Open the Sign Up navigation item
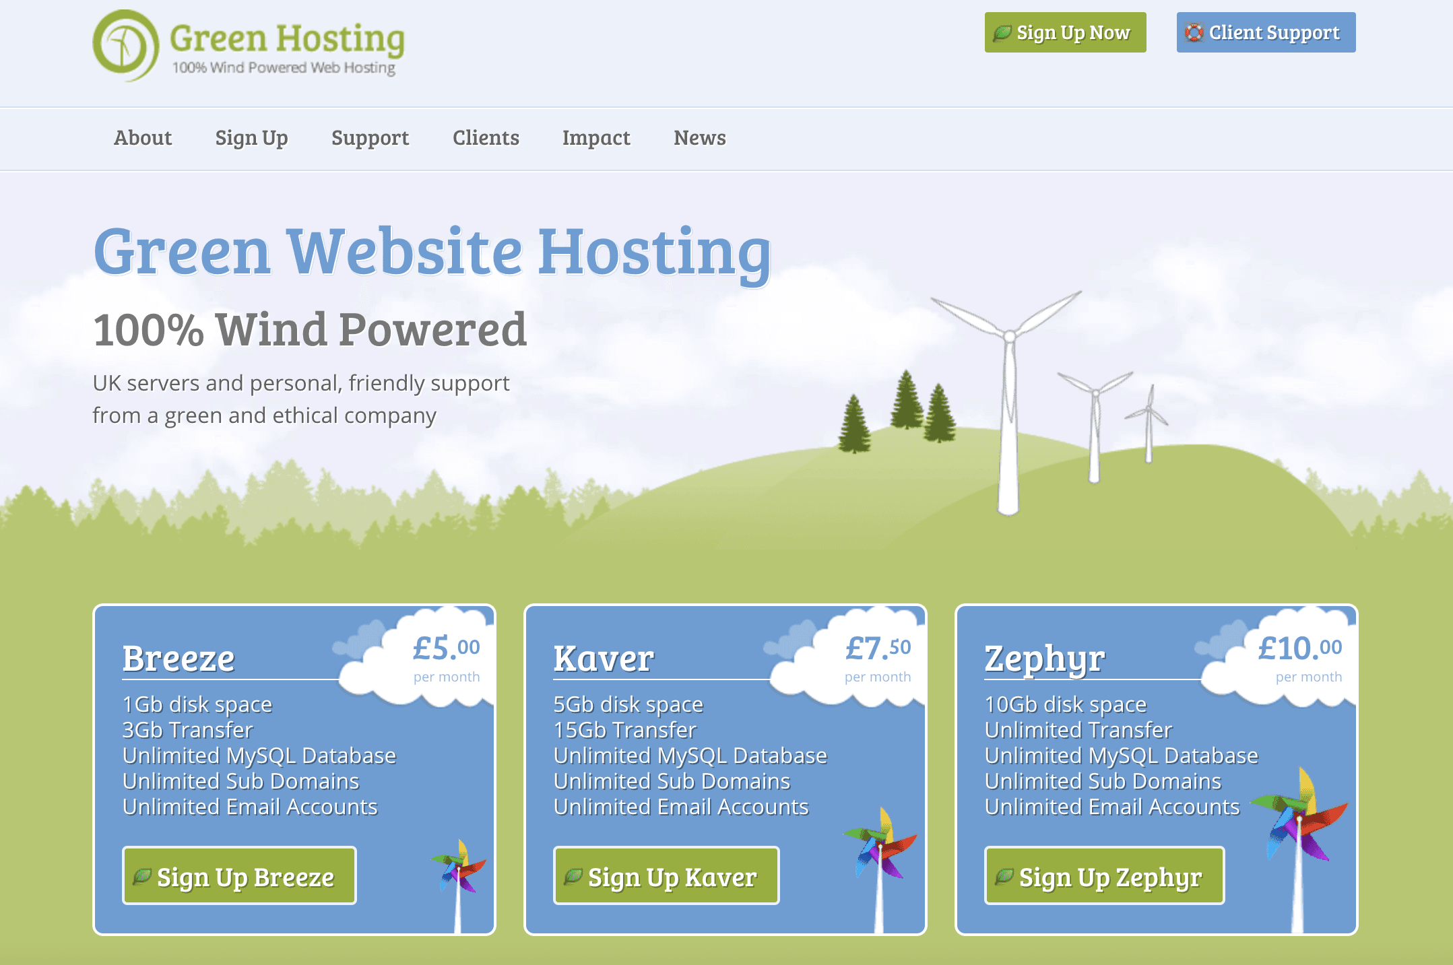1453x965 pixels. click(251, 138)
